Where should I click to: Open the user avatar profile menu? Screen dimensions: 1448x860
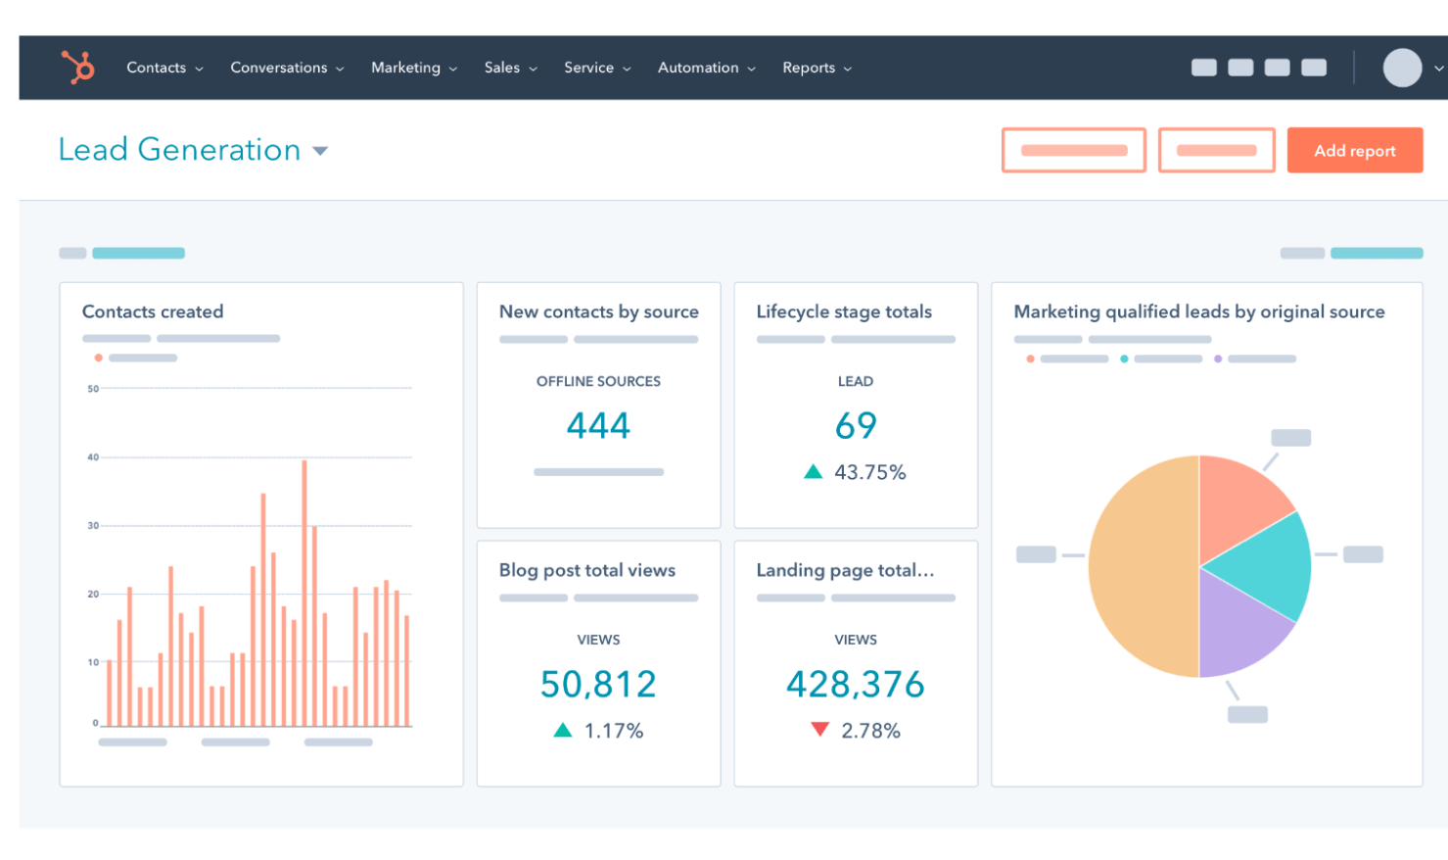pyautogui.click(x=1401, y=68)
